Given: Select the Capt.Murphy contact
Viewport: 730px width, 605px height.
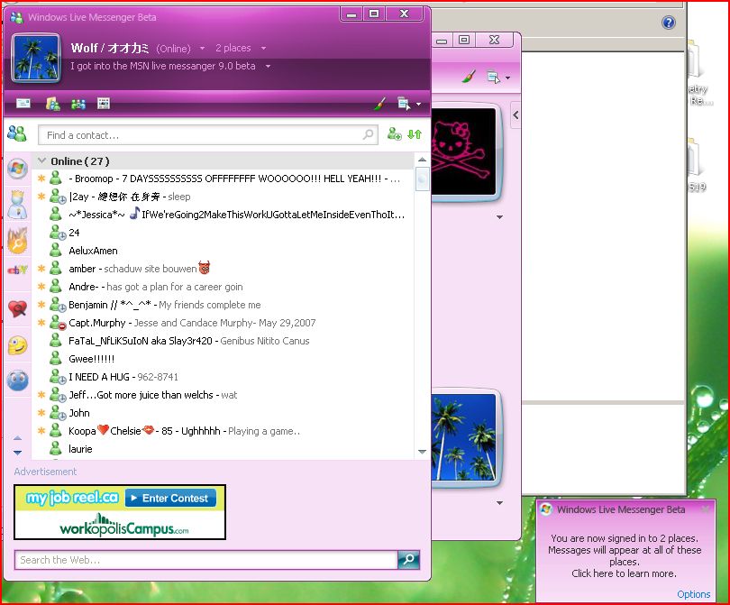Looking at the screenshot, I should pos(223,323).
